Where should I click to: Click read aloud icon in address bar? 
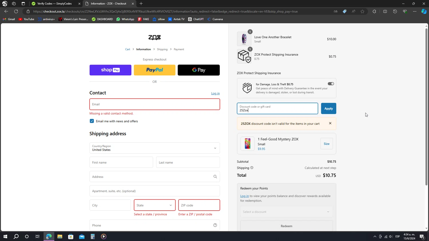pyautogui.click(x=353, y=11)
